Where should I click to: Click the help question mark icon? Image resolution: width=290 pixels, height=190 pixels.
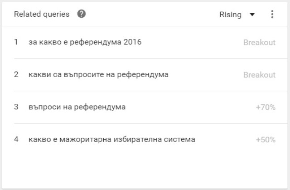pos(82,14)
